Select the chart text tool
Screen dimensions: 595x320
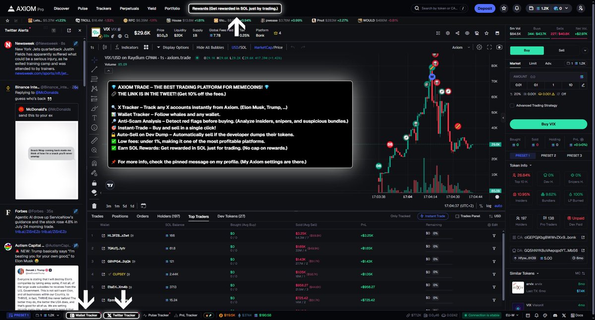point(94,118)
